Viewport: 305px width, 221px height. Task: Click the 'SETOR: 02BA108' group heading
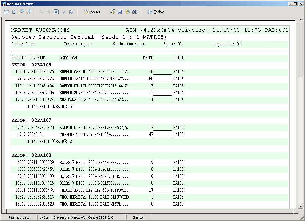[31, 155]
